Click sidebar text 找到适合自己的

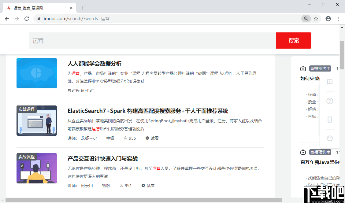click(x=323, y=178)
